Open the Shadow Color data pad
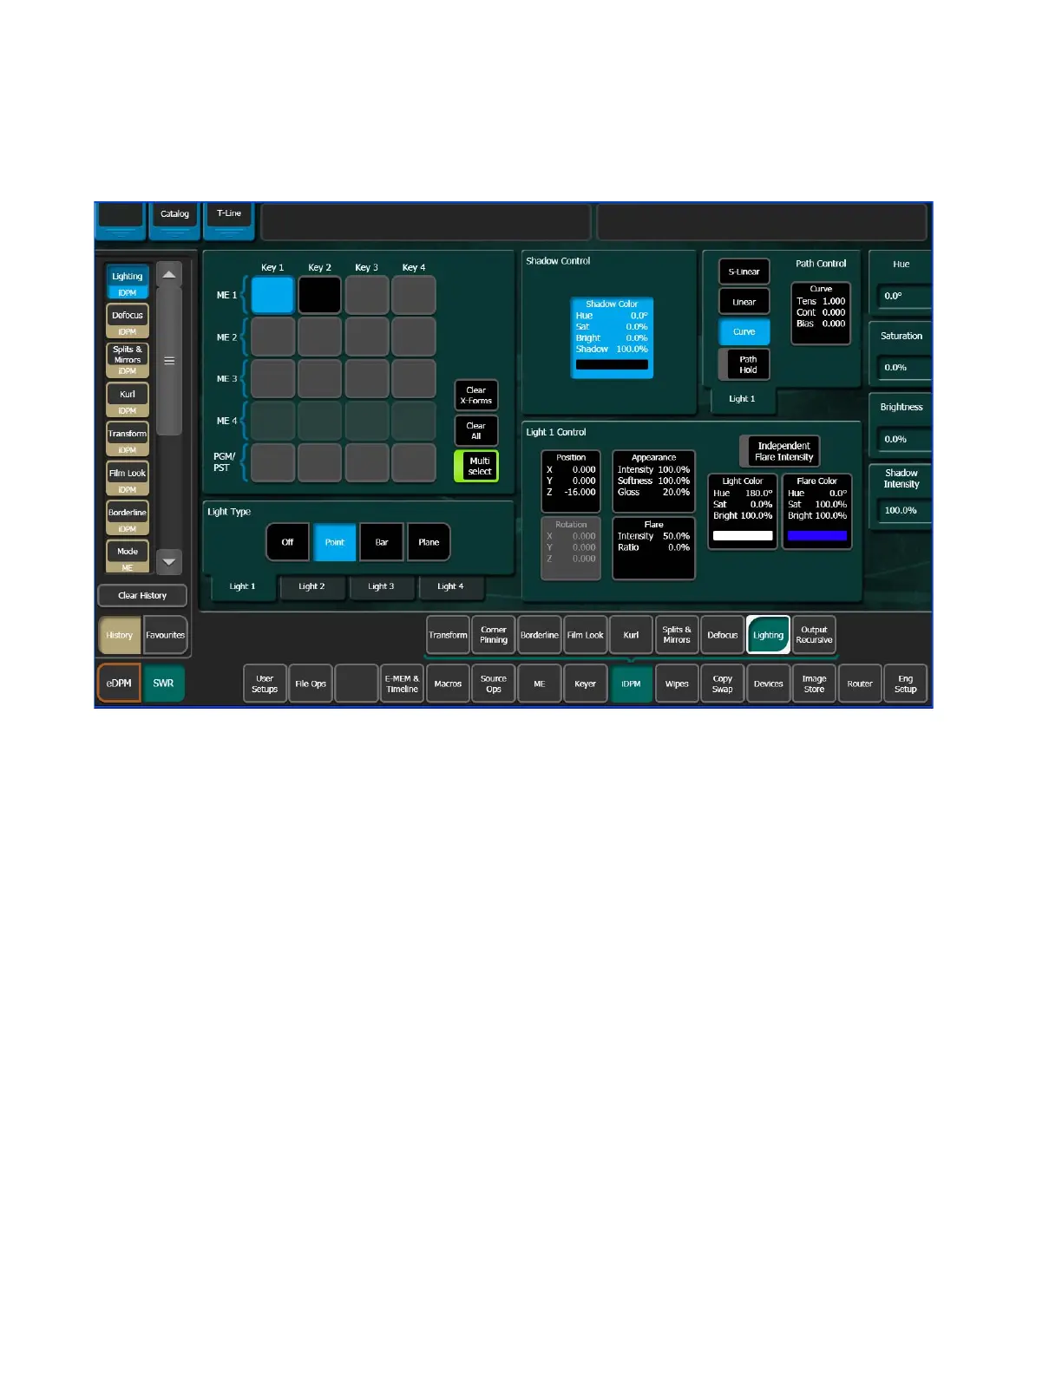The width and height of the screenshot is (1062, 1374). (x=612, y=338)
